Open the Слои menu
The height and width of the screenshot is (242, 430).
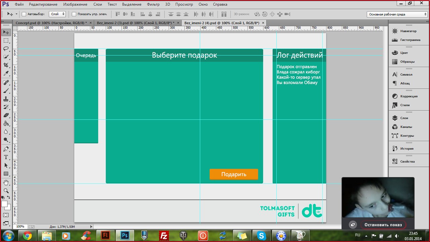tap(98, 4)
